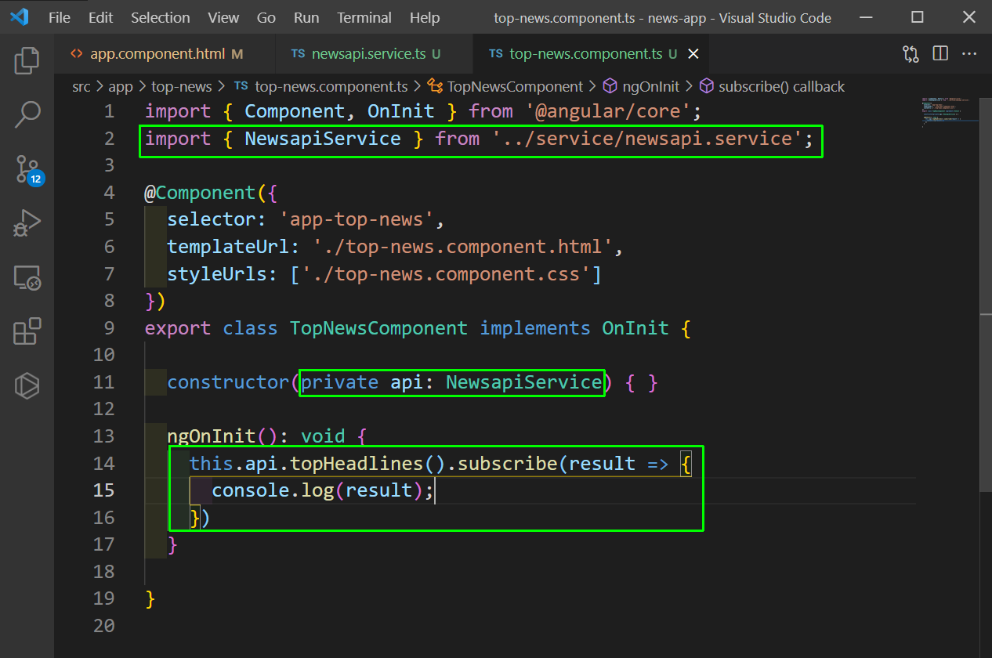Click the 'app-top-news' selector string
This screenshot has height=658, width=992.
(357, 219)
